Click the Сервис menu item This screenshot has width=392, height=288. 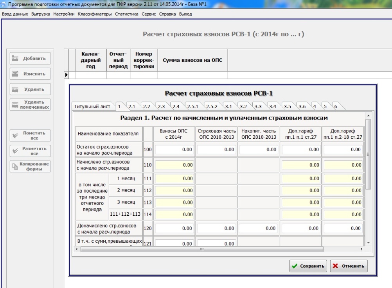click(x=149, y=14)
